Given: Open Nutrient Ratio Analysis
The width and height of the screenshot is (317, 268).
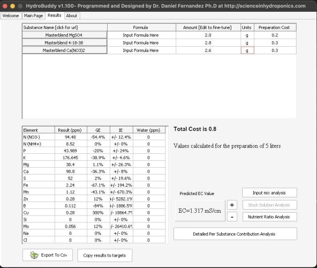Looking at the screenshot, I should coord(269,217).
